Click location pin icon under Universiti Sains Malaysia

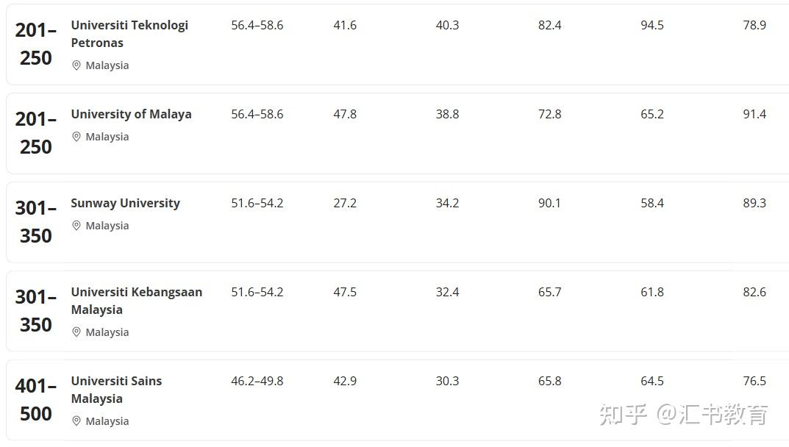click(76, 421)
